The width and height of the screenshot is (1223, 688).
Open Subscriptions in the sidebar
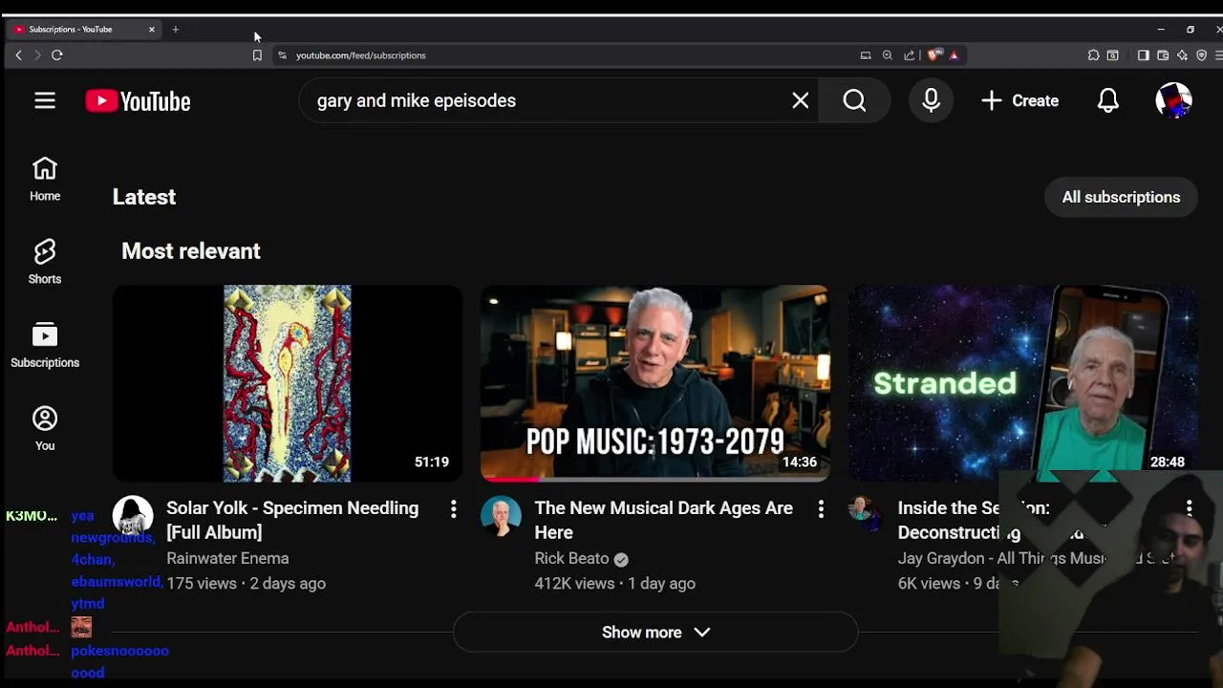(x=45, y=346)
